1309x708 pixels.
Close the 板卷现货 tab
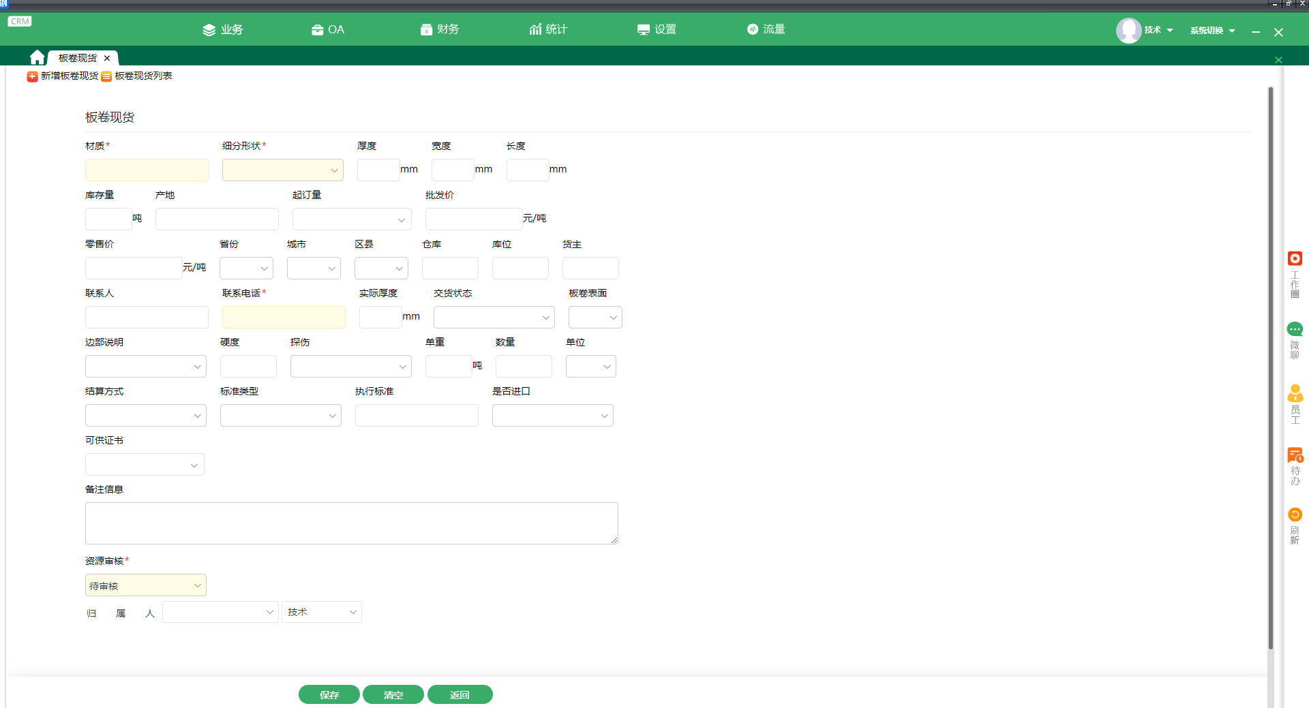click(x=107, y=58)
